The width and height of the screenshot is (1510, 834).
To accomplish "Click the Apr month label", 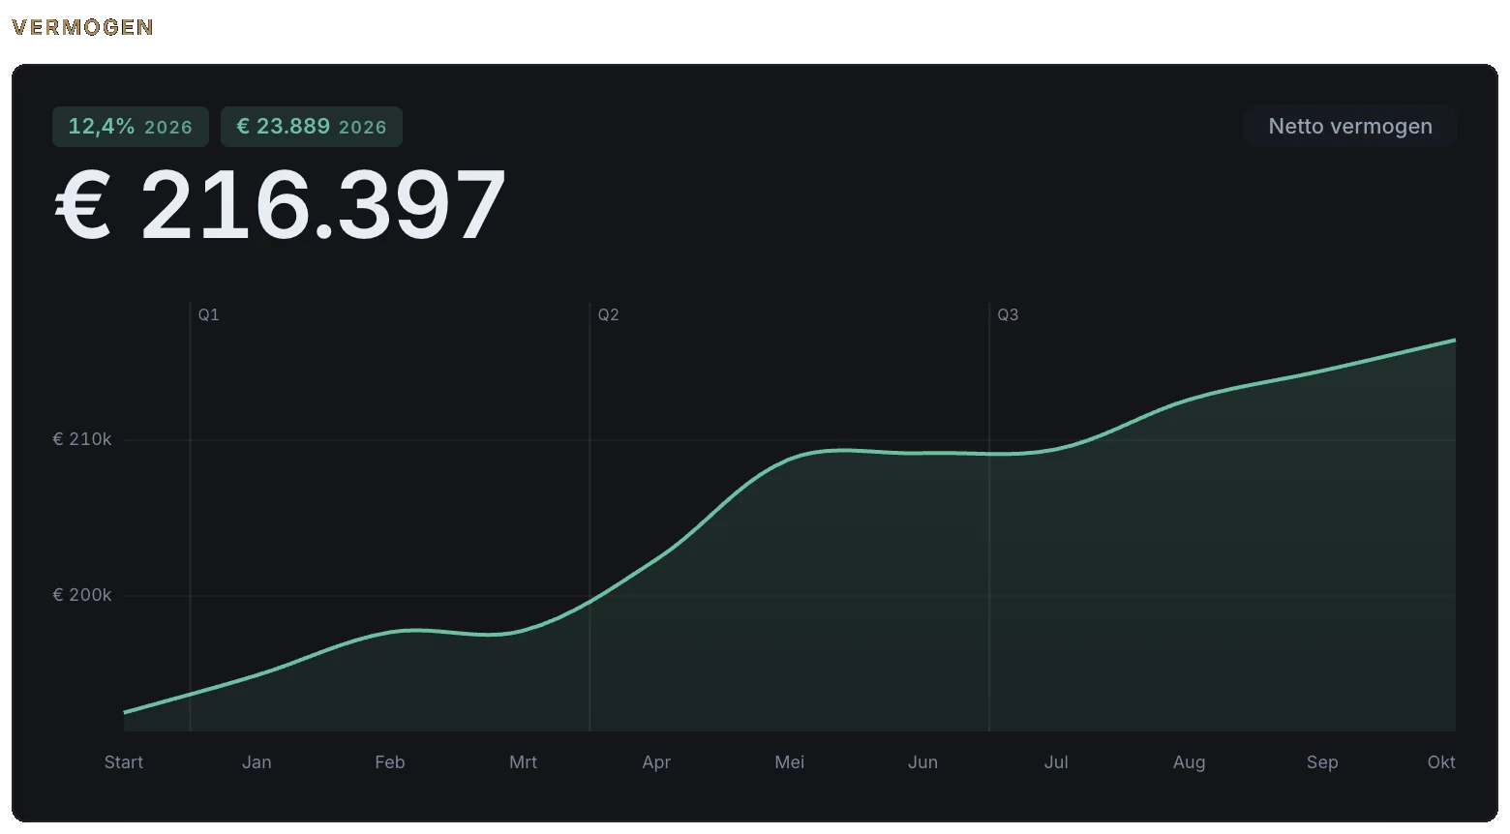I will coord(656,762).
